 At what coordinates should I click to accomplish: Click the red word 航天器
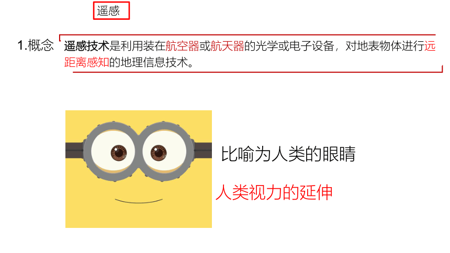tap(227, 46)
